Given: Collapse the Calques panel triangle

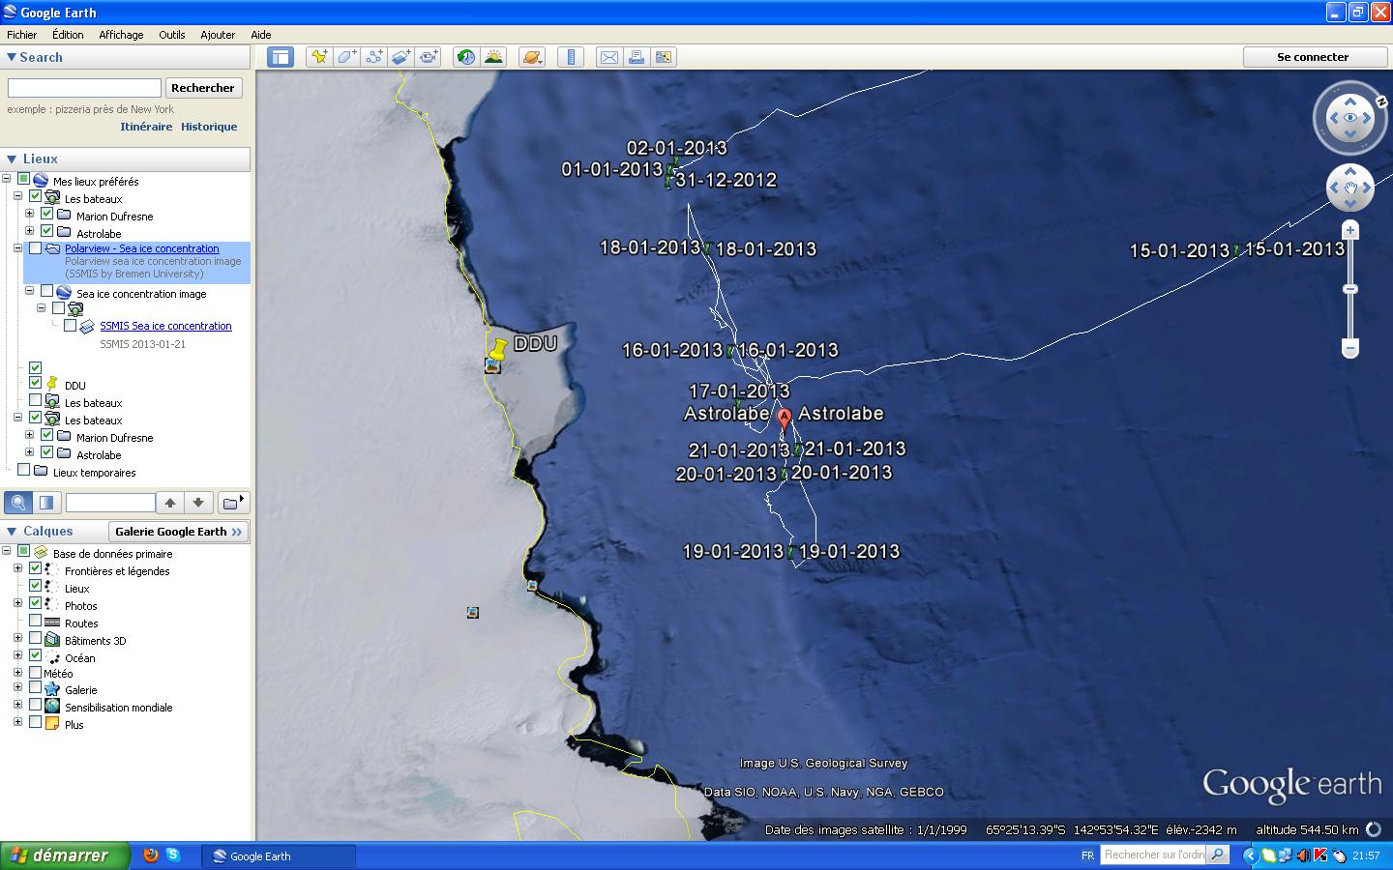Looking at the screenshot, I should click(12, 531).
